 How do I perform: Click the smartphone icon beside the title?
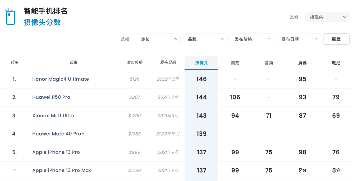click(10, 17)
